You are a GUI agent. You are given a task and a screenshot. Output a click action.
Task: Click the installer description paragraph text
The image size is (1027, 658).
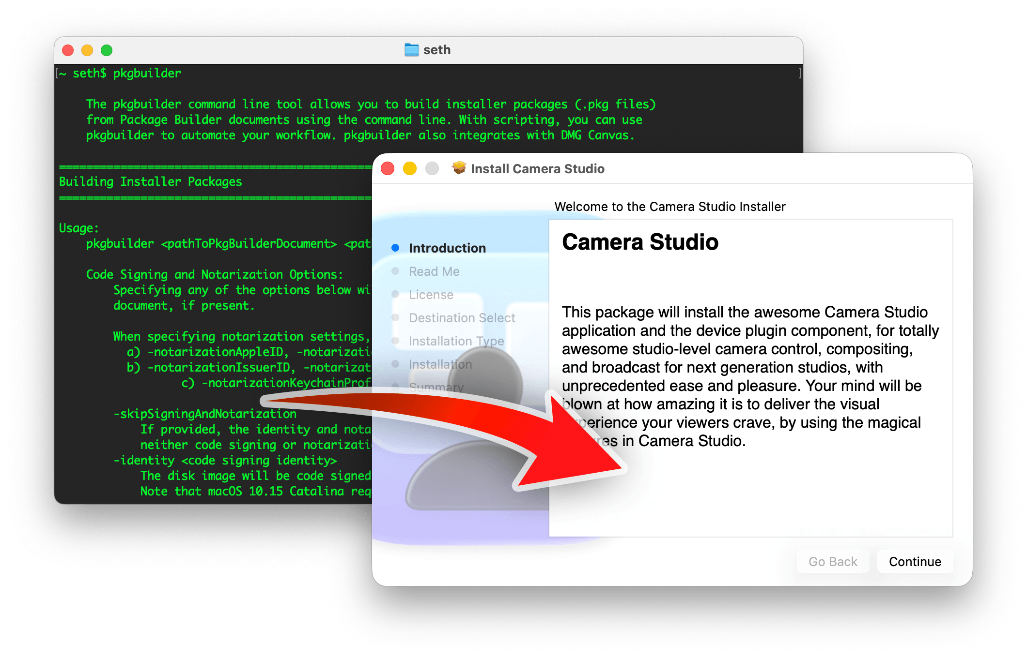(x=750, y=376)
